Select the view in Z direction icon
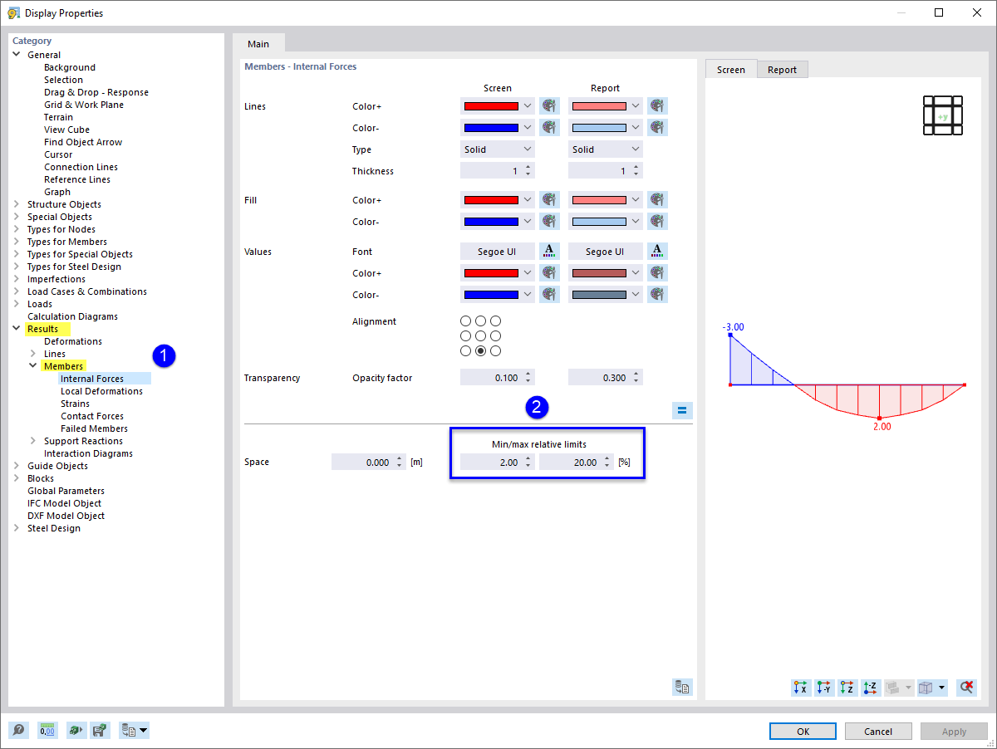 847,688
